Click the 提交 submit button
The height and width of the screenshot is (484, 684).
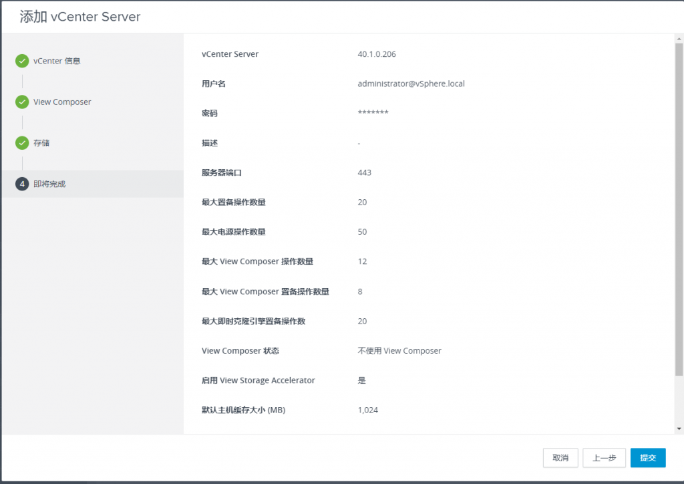click(x=648, y=457)
